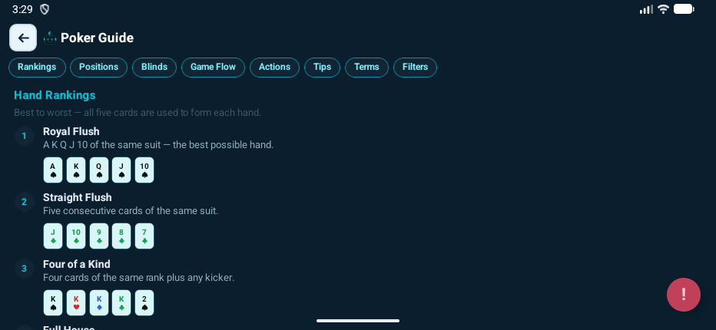Go to the Blinds section
This screenshot has height=330, width=716.
coord(154,68)
